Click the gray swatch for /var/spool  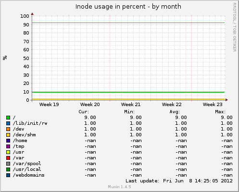click(8, 164)
